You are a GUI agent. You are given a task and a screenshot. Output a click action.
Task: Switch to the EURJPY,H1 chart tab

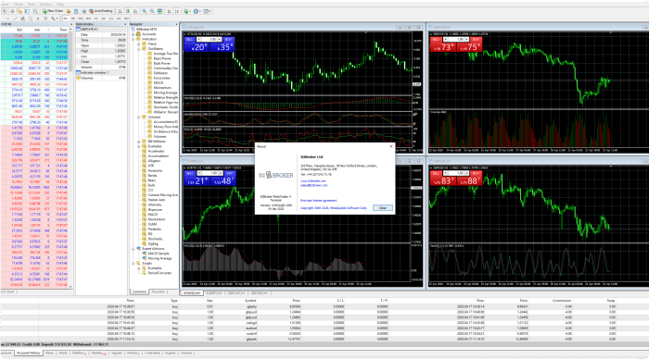tap(214, 293)
